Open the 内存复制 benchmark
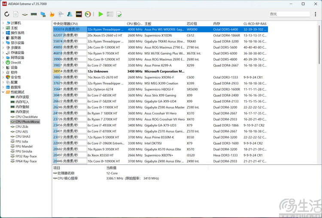322x218 pixels. pyautogui.click(x=20, y=107)
